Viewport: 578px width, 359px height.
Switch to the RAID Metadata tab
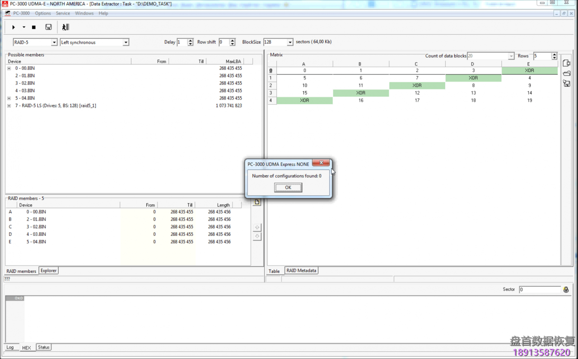click(x=301, y=271)
